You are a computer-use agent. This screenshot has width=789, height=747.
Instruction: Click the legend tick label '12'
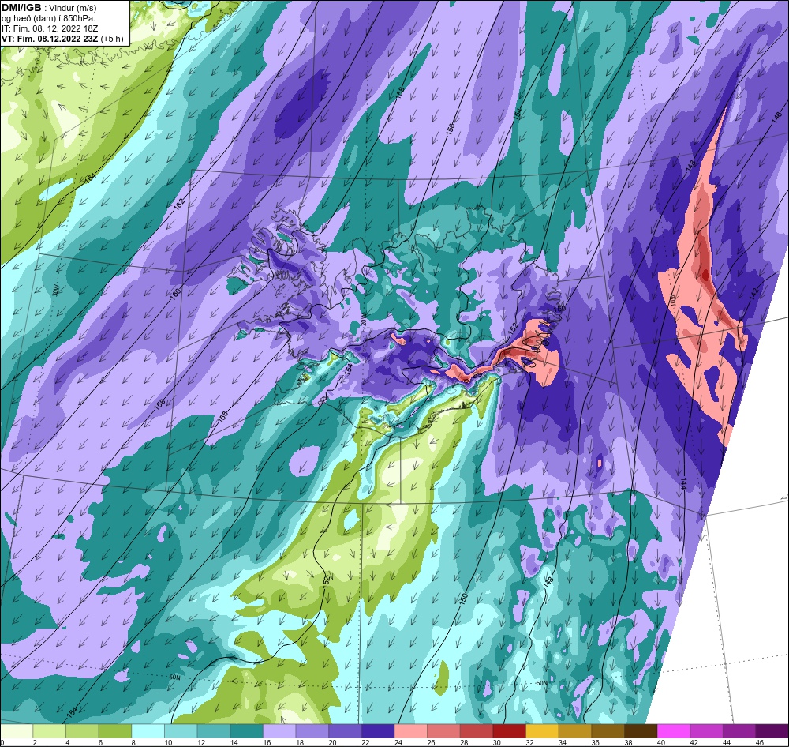click(200, 742)
